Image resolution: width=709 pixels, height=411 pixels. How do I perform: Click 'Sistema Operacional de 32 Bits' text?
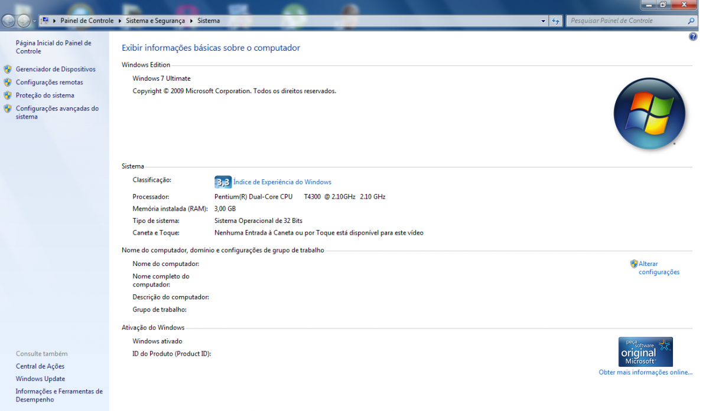pos(258,221)
